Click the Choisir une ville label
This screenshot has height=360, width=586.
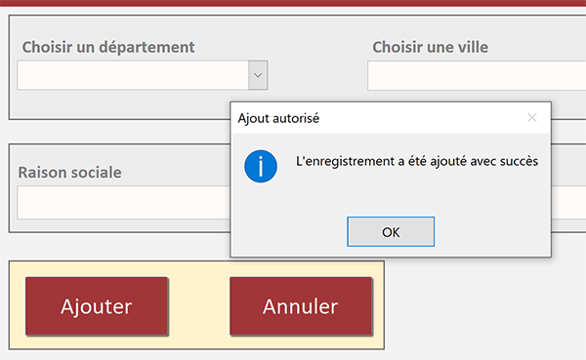[x=430, y=47]
